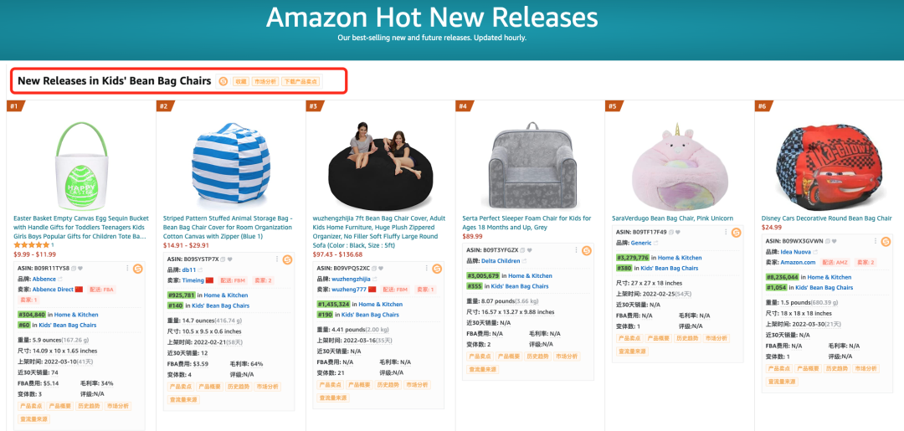
Task: Click 收藏 button next to category title
Action: [240, 81]
